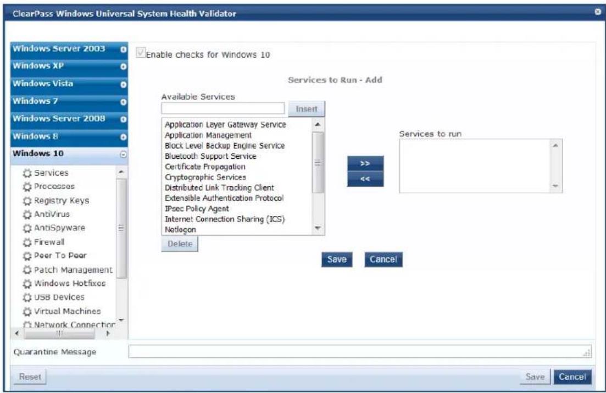Select Netlogon in Available Services

tap(180, 229)
